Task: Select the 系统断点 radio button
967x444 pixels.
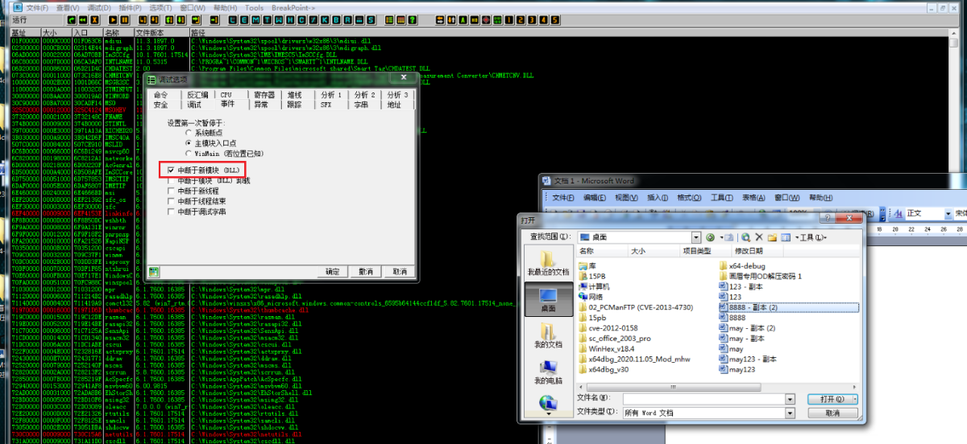Action: pos(189,132)
